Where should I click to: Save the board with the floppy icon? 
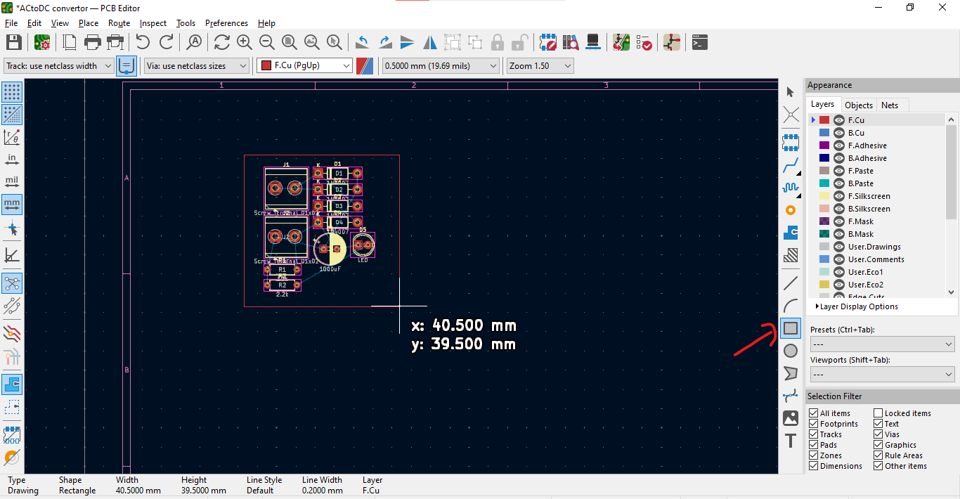pos(14,42)
